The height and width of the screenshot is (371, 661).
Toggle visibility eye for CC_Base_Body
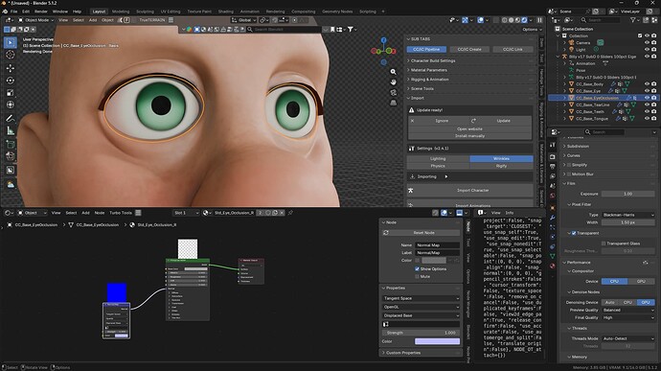[647, 84]
